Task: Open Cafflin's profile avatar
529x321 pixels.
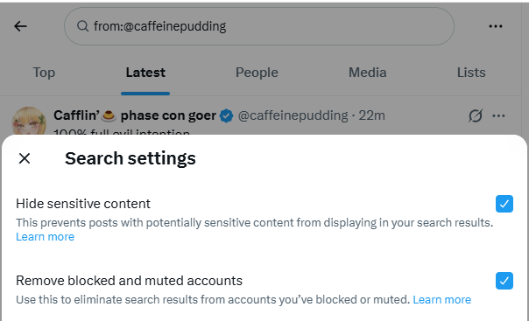Action: (x=29, y=122)
